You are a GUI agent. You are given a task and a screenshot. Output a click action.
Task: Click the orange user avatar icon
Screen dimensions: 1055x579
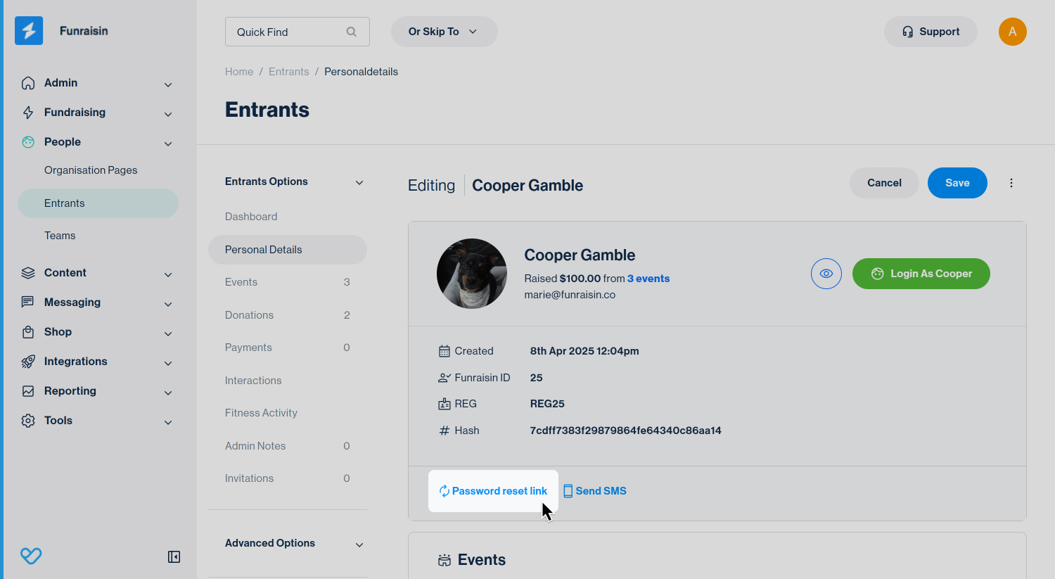[x=1012, y=32]
